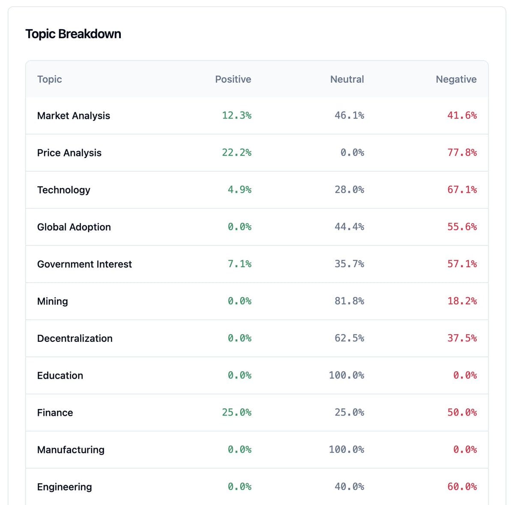Click the Decentralization topic label
The height and width of the screenshot is (505, 514).
click(75, 338)
